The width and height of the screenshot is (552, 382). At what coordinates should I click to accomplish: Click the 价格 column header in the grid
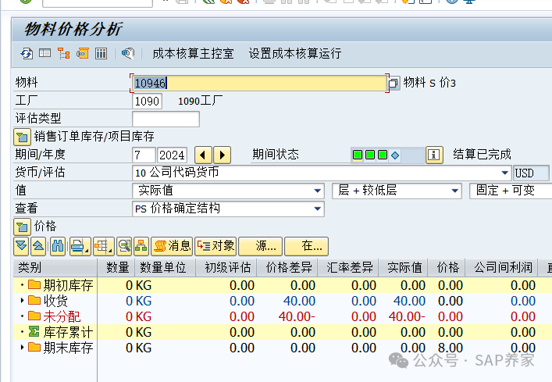447,268
